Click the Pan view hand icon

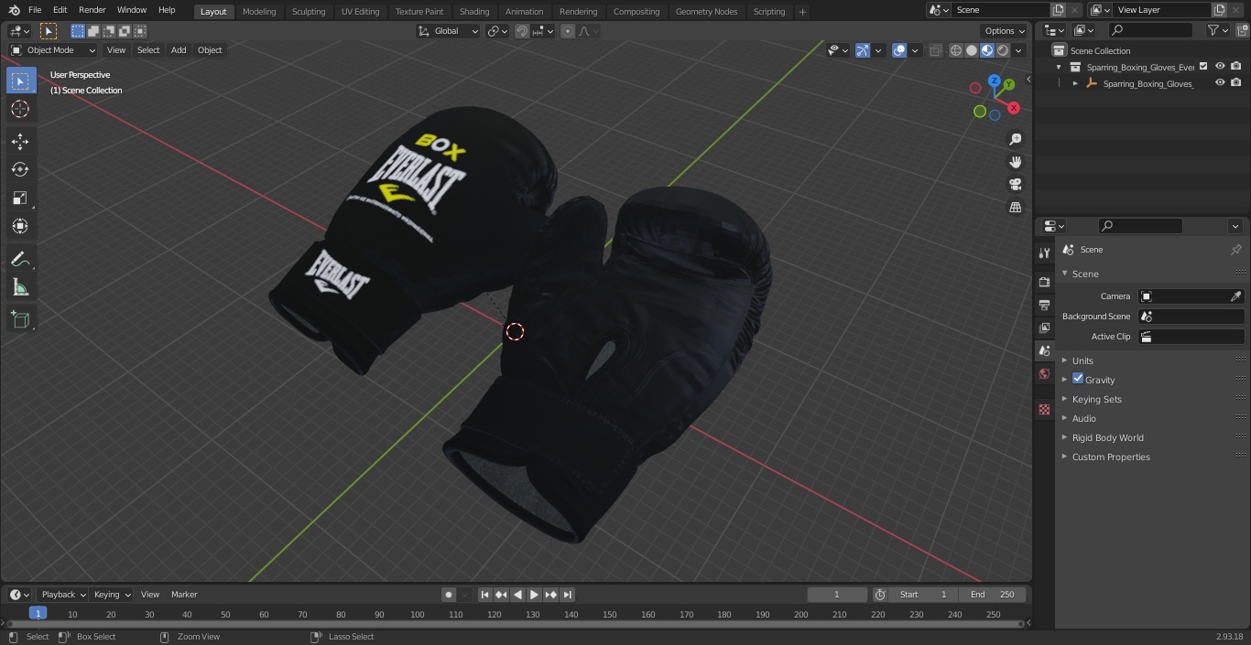pyautogui.click(x=1015, y=162)
